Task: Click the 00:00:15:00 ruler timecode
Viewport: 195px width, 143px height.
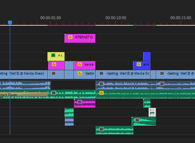Action: tap(181, 18)
